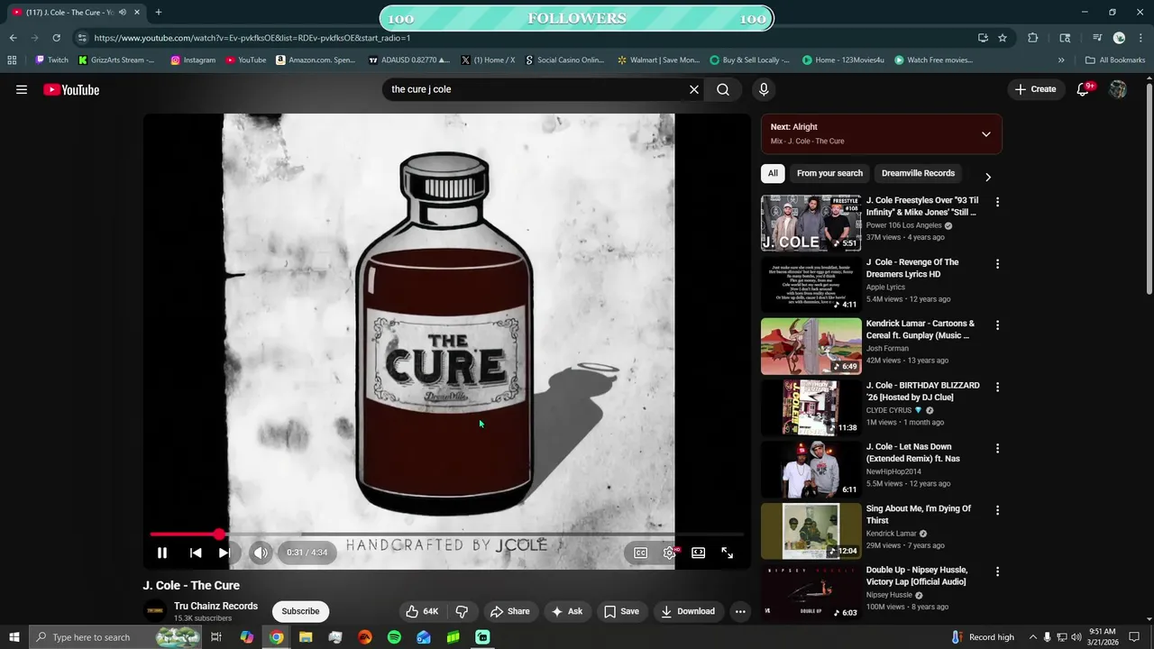Open the Tru Chainz Records channel name
This screenshot has height=649, width=1154.
click(215, 606)
